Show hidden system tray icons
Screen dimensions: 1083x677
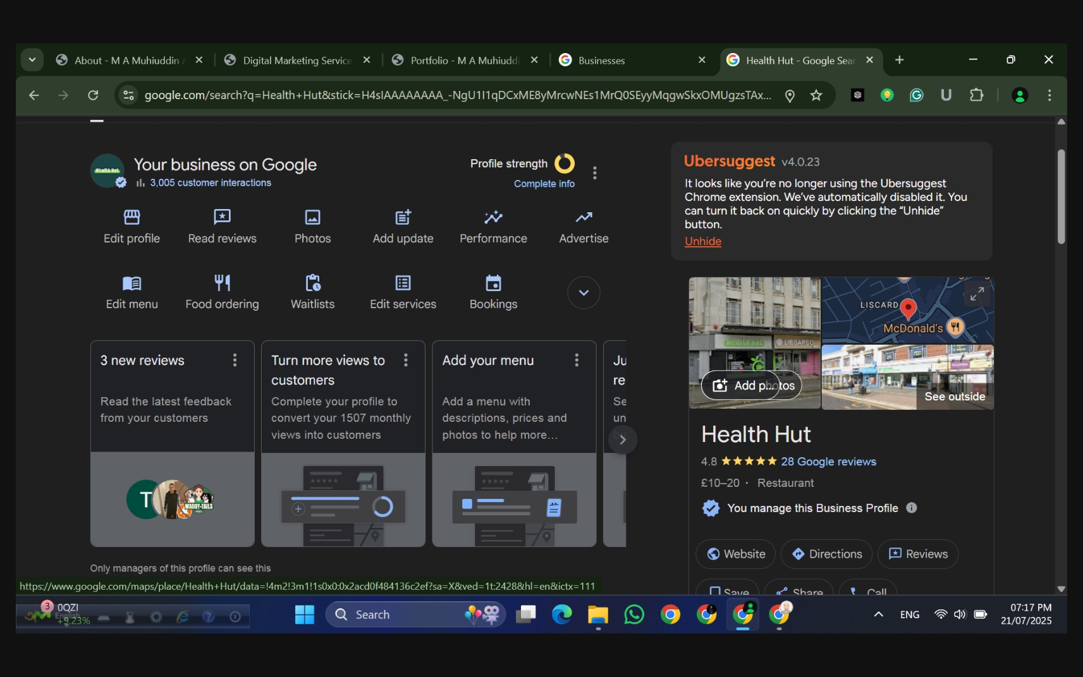[x=878, y=614]
